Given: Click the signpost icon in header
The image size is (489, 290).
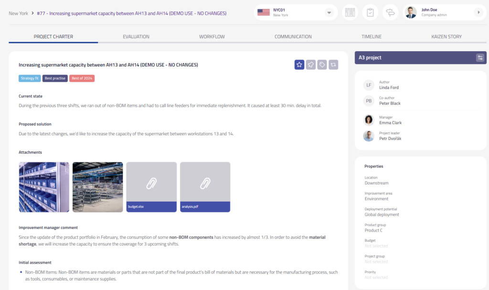Looking at the screenshot, I should (x=390, y=12).
